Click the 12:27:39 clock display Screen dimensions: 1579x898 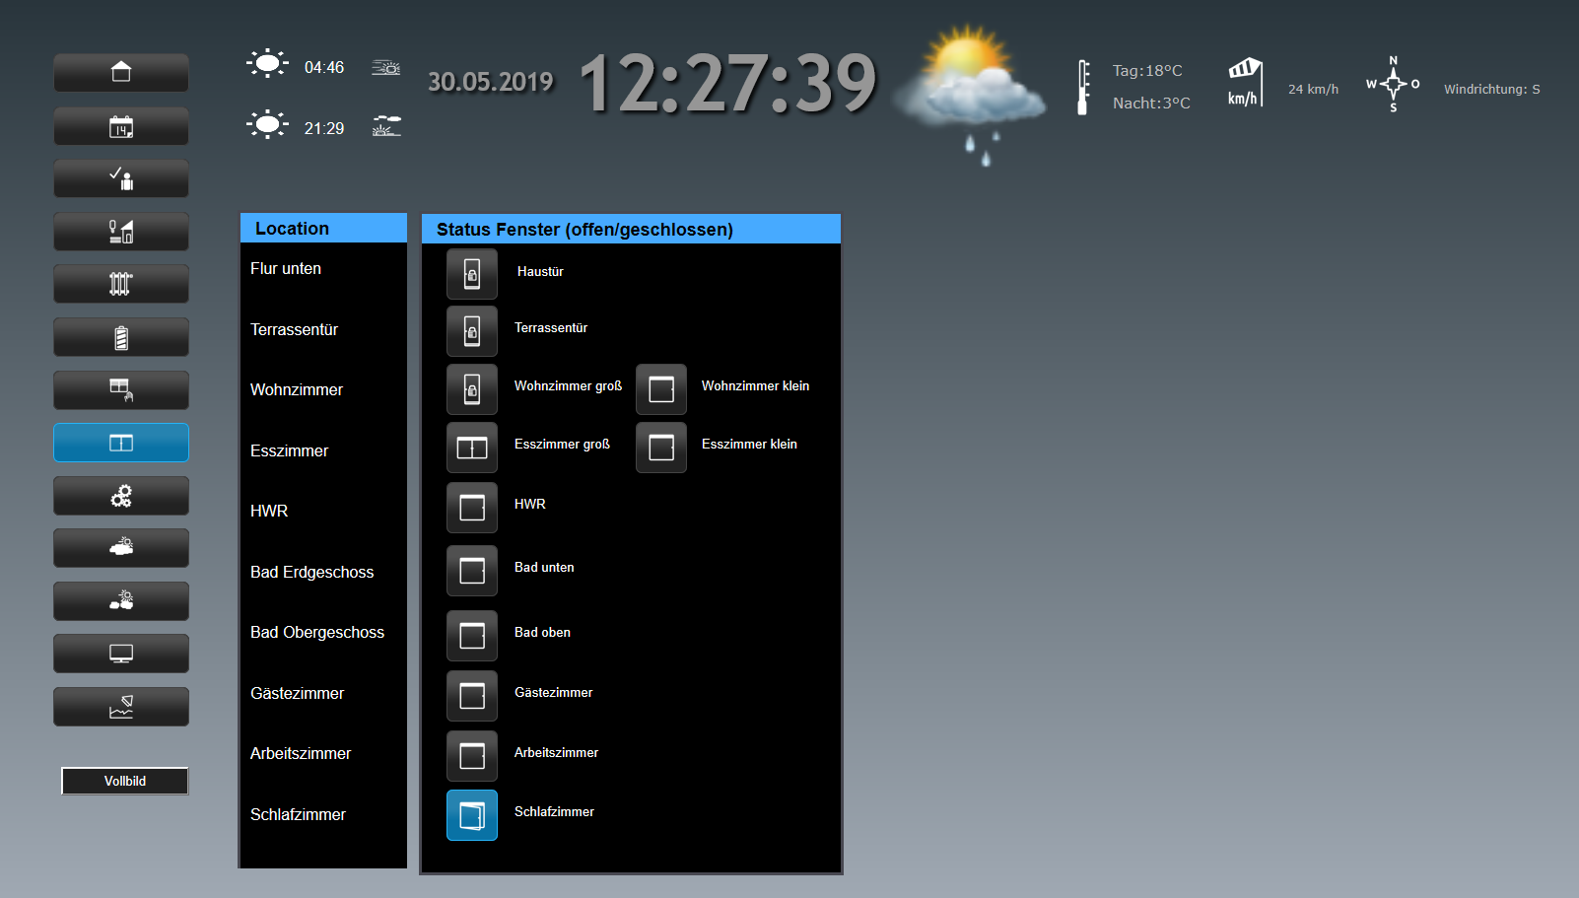728,83
